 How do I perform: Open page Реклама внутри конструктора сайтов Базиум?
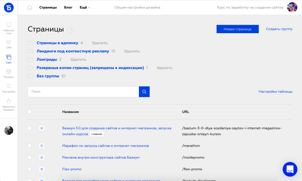point(101,157)
